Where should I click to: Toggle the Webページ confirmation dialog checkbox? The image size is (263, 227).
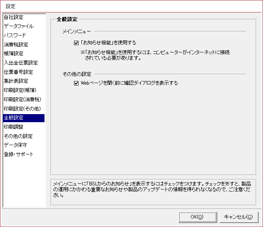click(x=76, y=83)
